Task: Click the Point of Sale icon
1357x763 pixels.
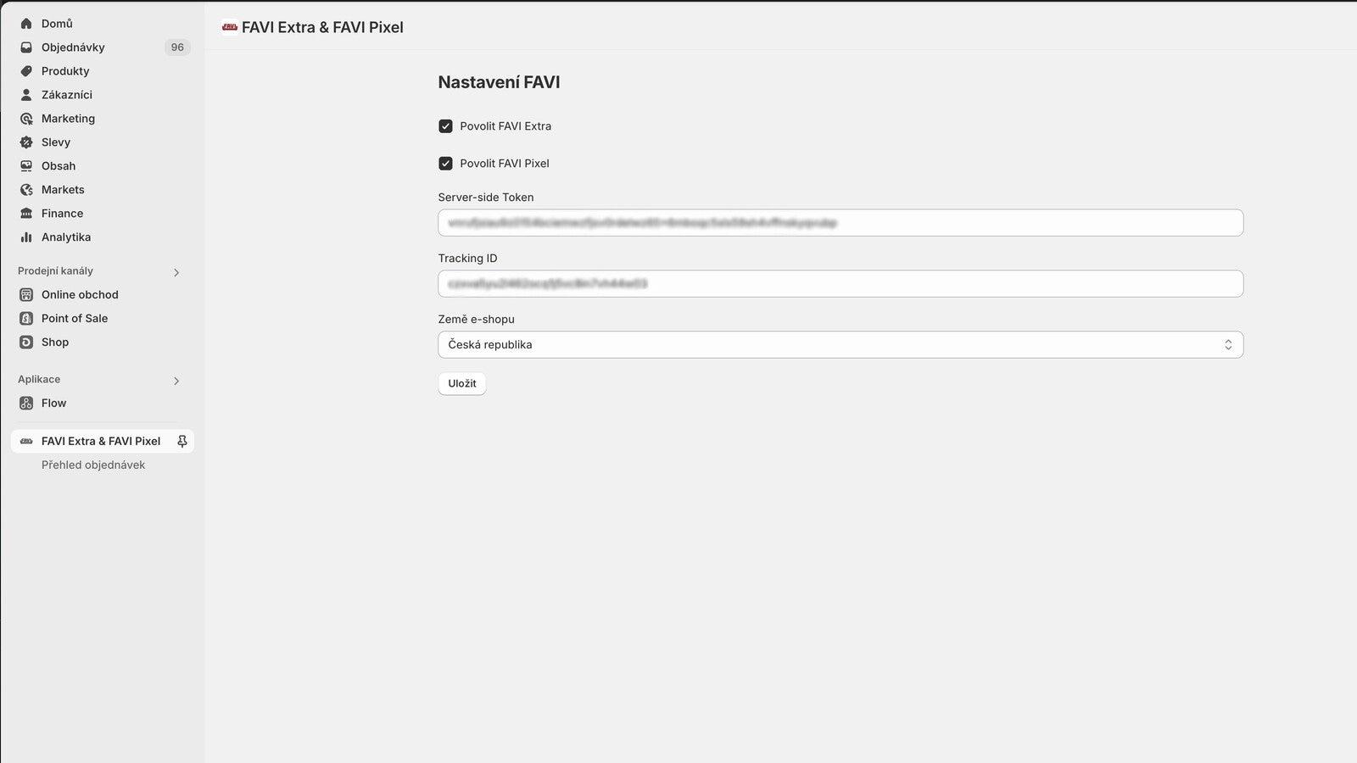Action: [25, 318]
